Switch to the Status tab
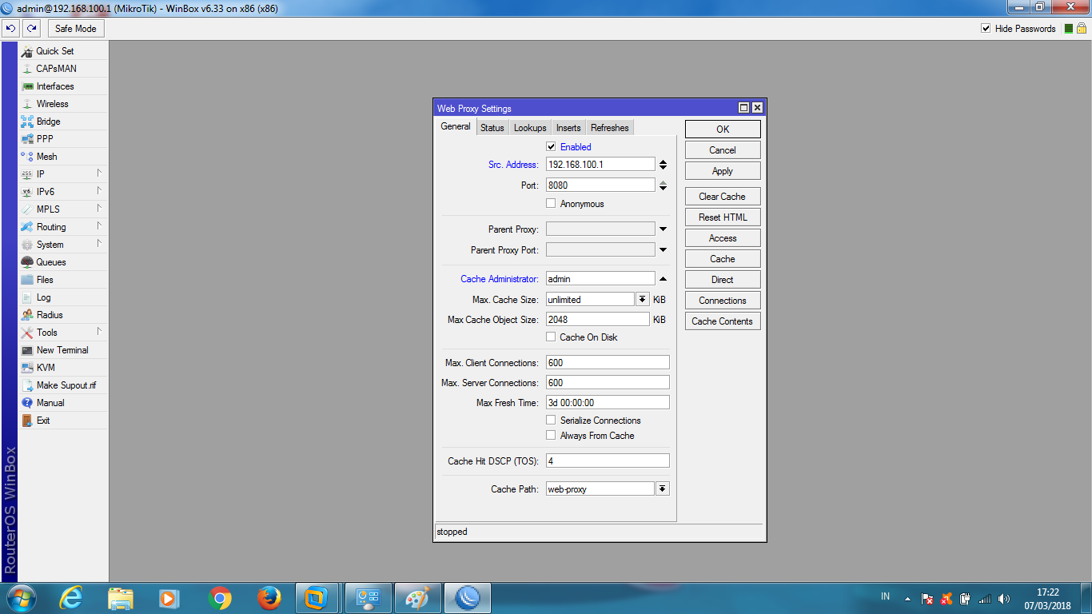Image resolution: width=1092 pixels, height=614 pixels. [492, 128]
